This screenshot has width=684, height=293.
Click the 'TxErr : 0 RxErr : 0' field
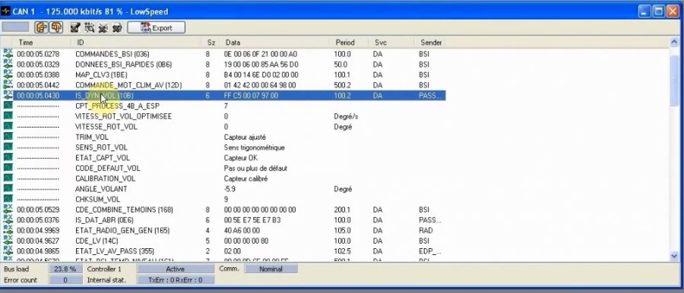pos(176,280)
